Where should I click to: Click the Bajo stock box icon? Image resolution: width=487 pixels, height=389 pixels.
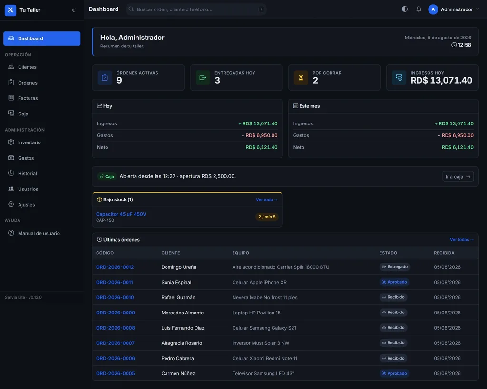point(99,199)
